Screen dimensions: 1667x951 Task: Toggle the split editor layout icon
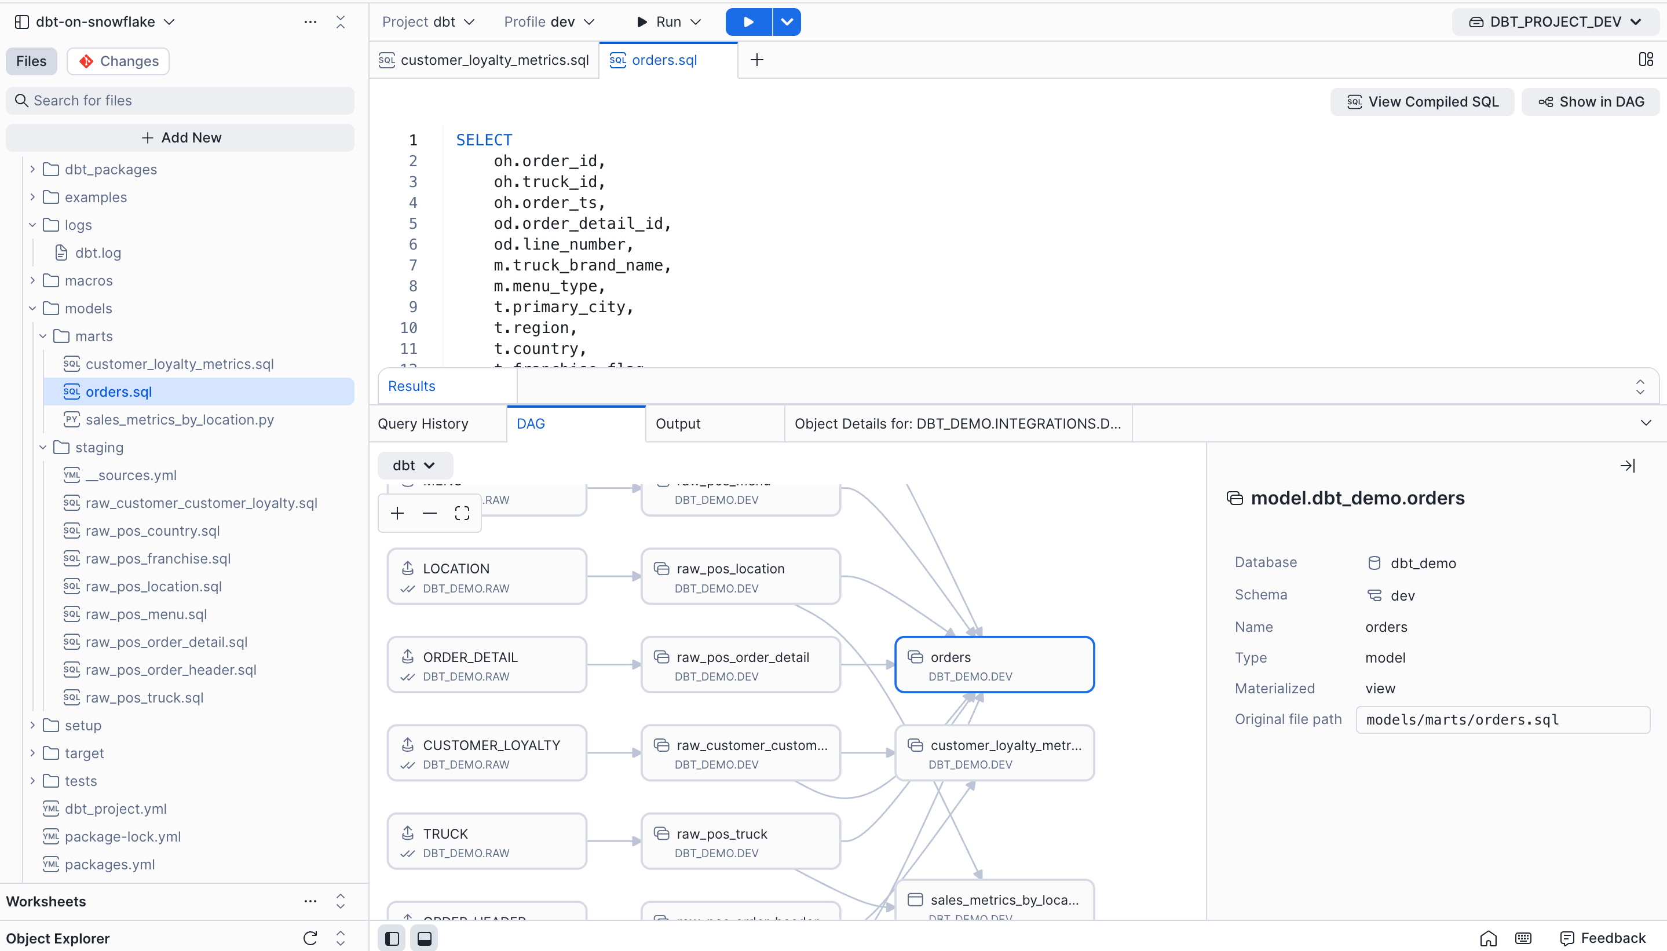click(x=1646, y=60)
